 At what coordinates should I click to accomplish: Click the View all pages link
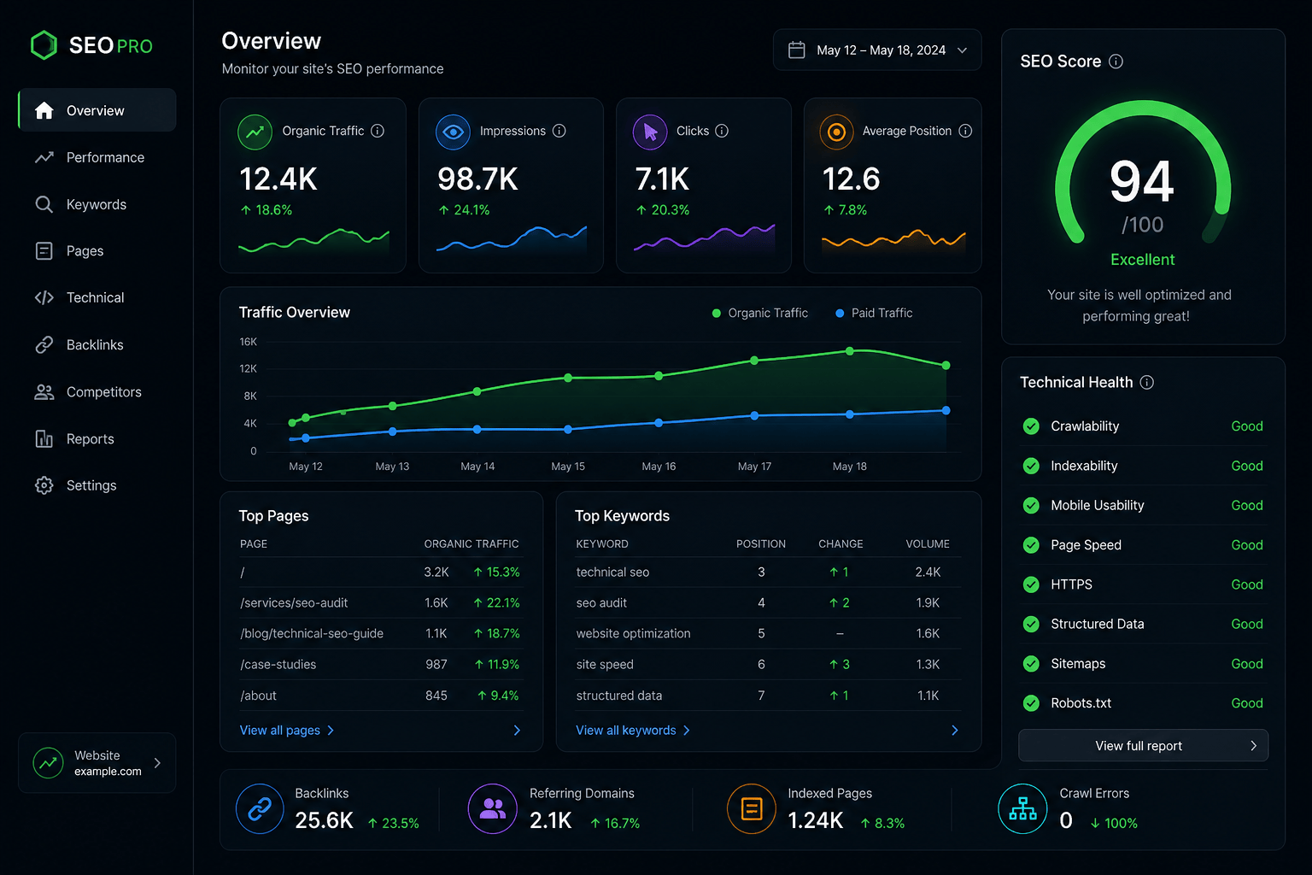(x=287, y=731)
